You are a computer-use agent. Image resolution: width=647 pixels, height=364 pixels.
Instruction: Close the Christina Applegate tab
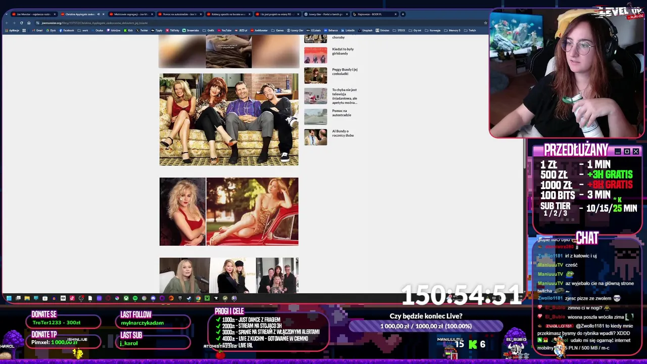103,14
